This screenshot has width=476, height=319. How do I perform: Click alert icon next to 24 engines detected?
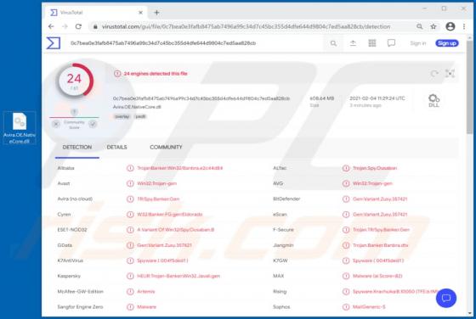pyautogui.click(x=117, y=74)
